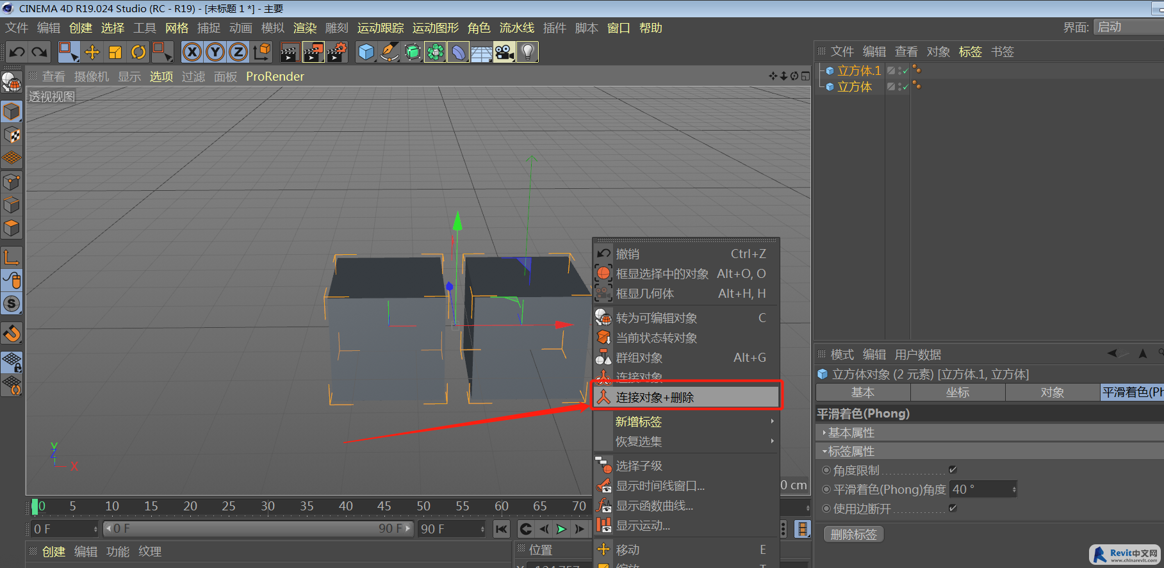This screenshot has width=1164, height=568.
Task: Click the Phong angle animation dot
Action: (x=826, y=489)
